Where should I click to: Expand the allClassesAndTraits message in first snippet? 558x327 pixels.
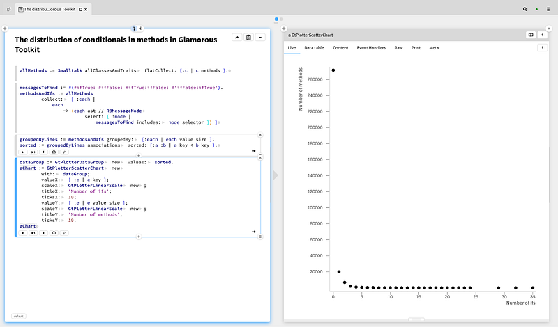click(x=139, y=71)
